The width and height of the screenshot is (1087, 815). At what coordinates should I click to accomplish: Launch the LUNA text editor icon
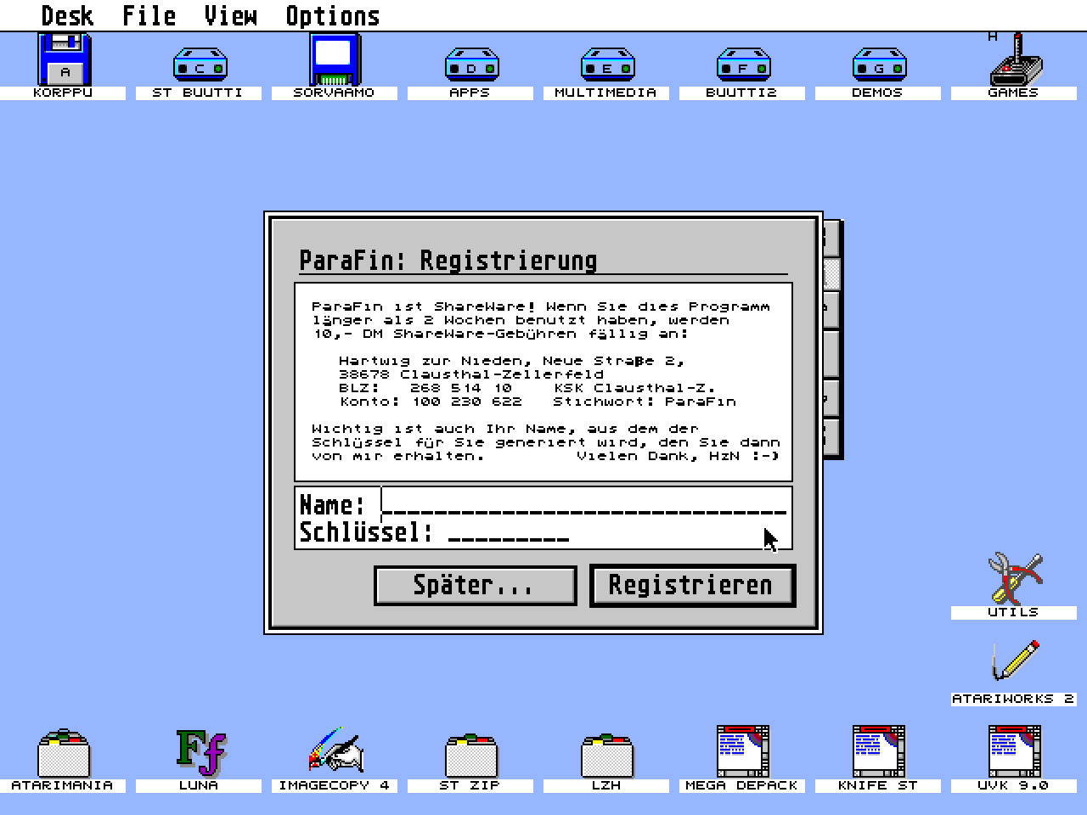tap(200, 752)
